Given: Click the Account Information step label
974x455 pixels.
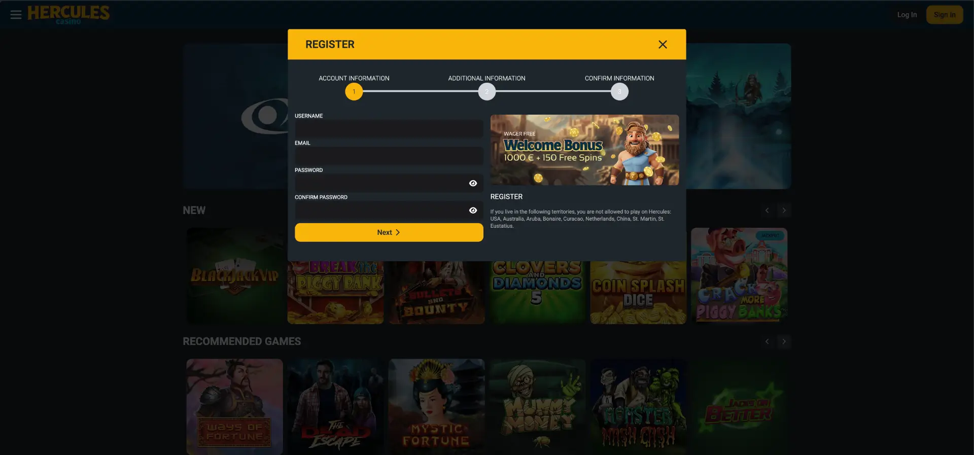Looking at the screenshot, I should point(354,78).
